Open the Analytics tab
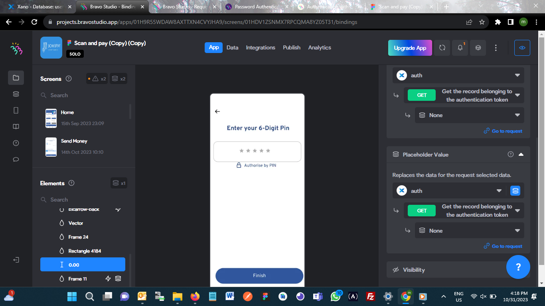This screenshot has width=545, height=306. 320,47
